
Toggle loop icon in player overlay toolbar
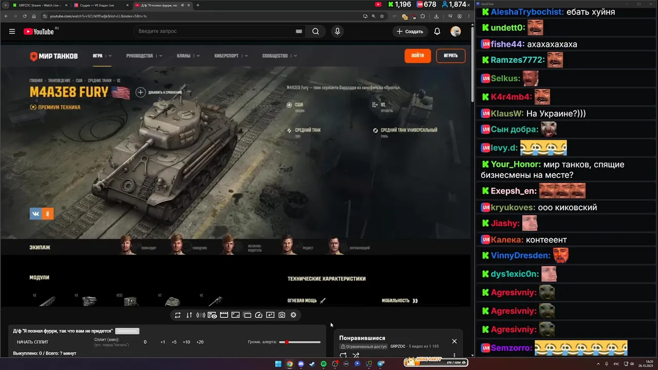[177, 315]
